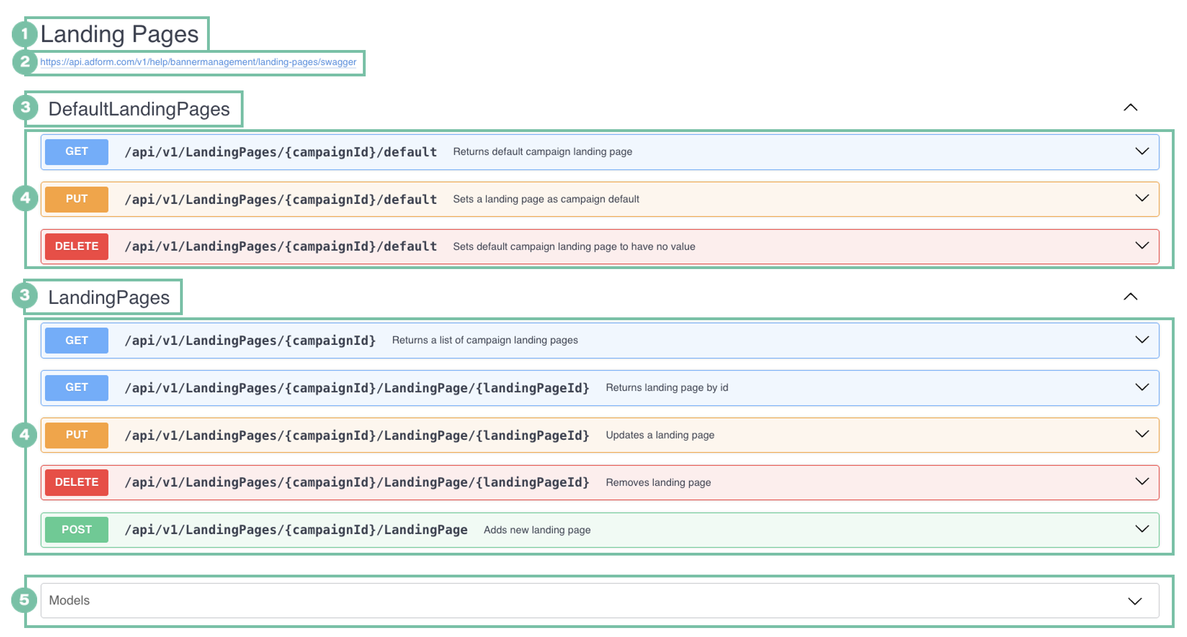Click PUT button for updates a landing page

[x=77, y=435]
